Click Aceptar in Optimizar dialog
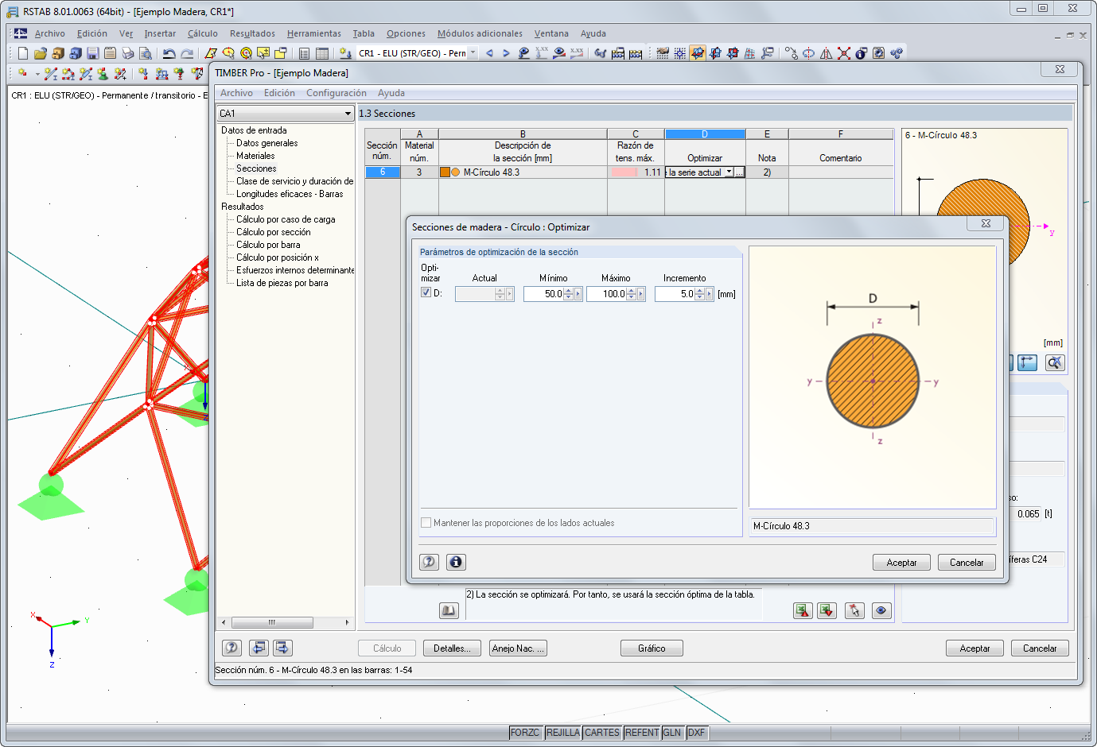The height and width of the screenshot is (747, 1097). (x=902, y=562)
